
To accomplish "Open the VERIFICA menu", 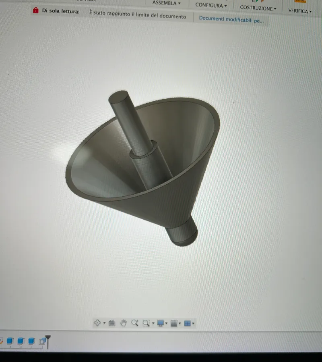I will pyautogui.click(x=300, y=11).
